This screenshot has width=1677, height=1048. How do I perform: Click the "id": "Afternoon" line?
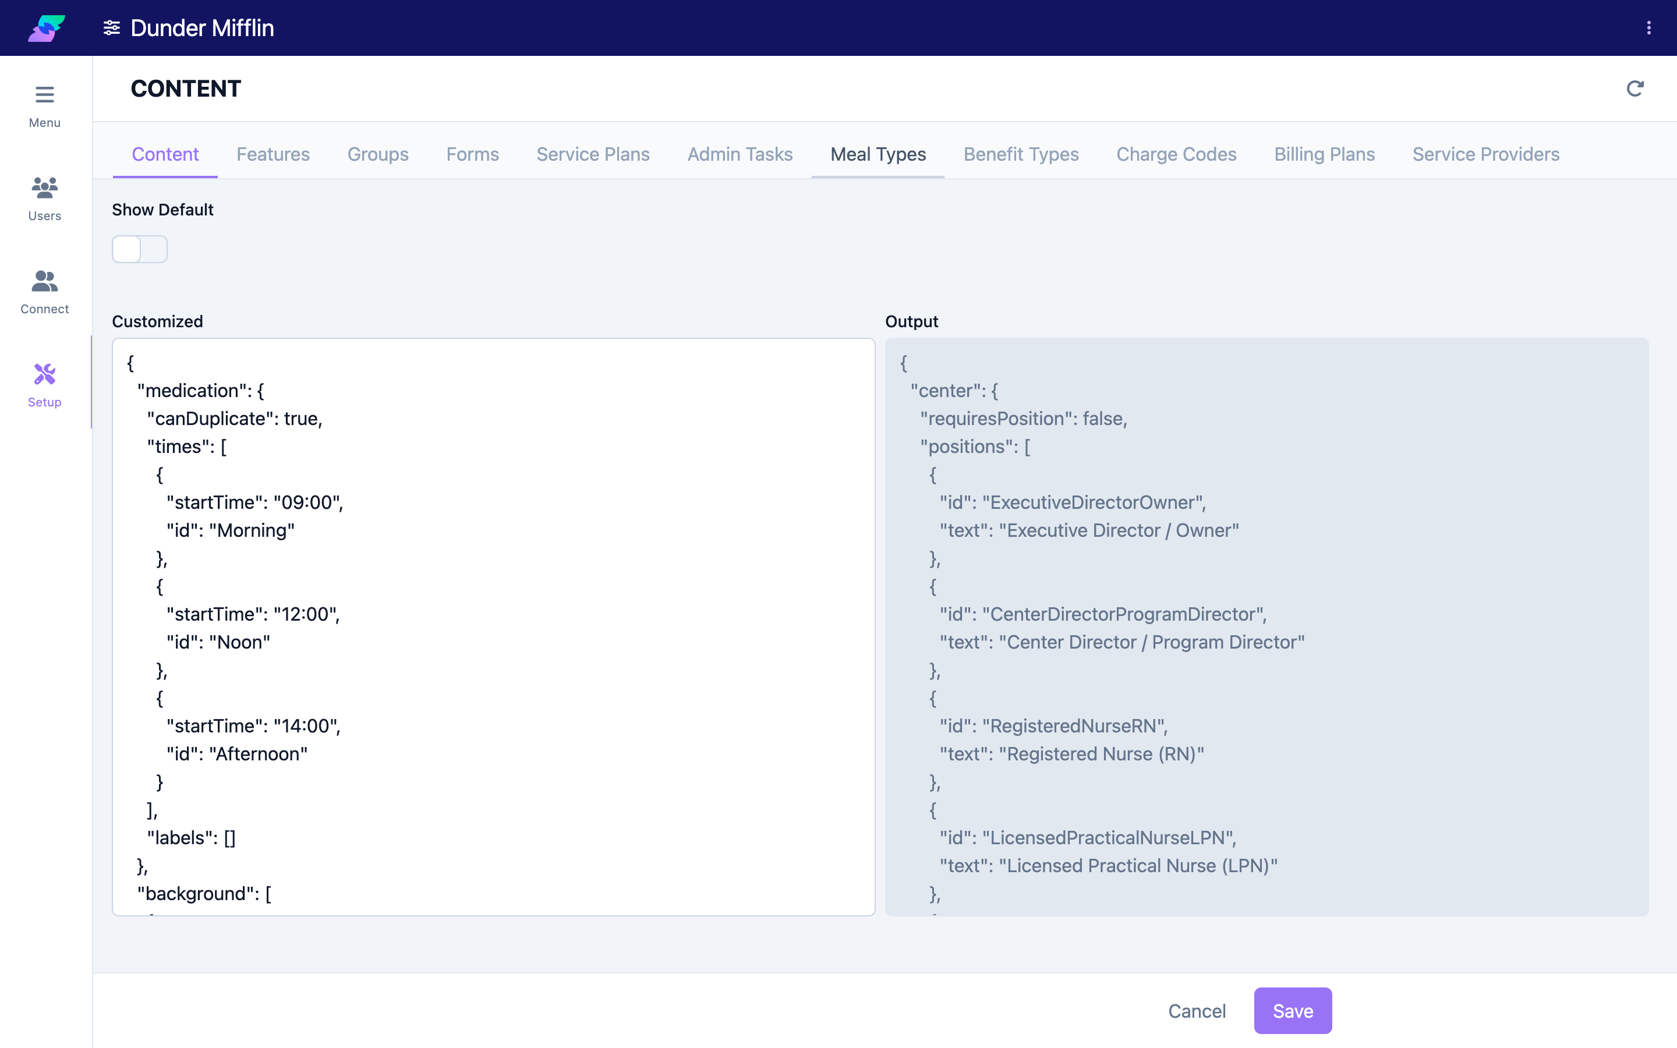237,754
